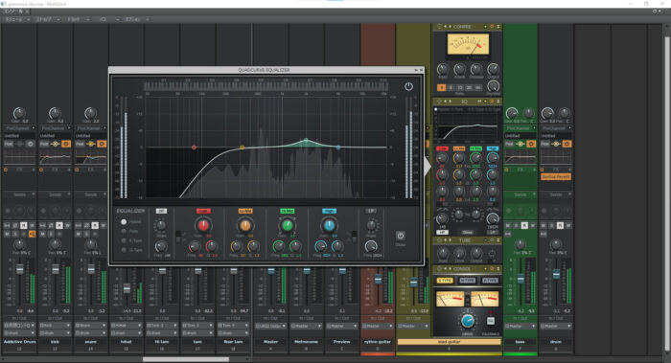Click the Tube module Drive knob

[459, 253]
